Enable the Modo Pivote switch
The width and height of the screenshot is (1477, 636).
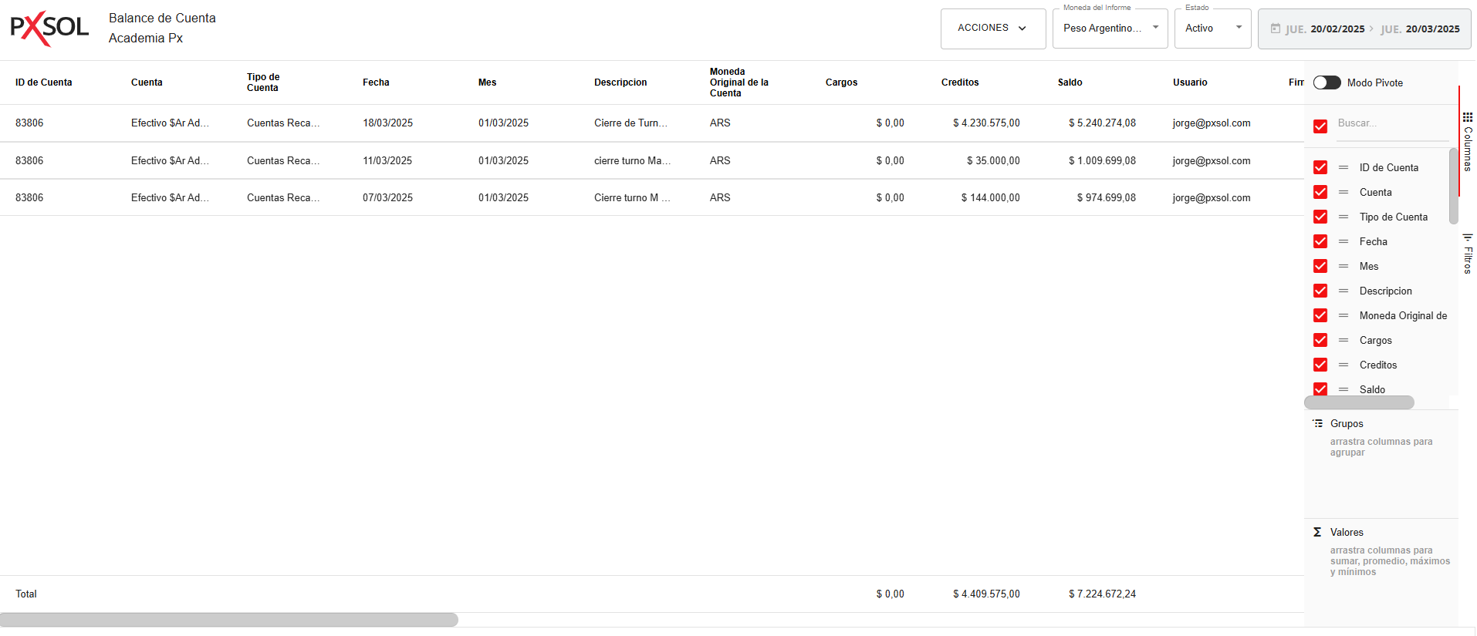click(1327, 82)
